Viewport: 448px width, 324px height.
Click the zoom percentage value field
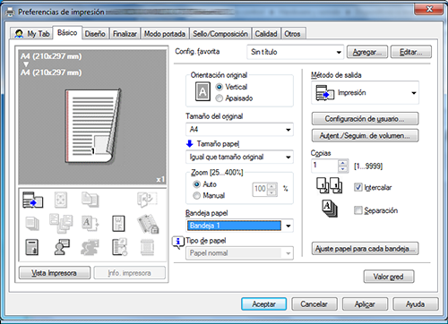(261, 189)
